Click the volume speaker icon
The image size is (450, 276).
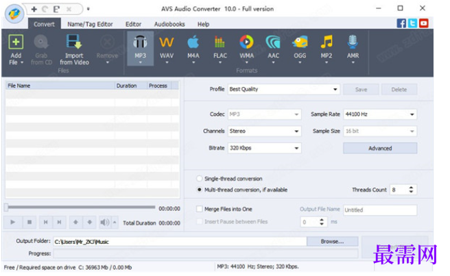pos(105,222)
